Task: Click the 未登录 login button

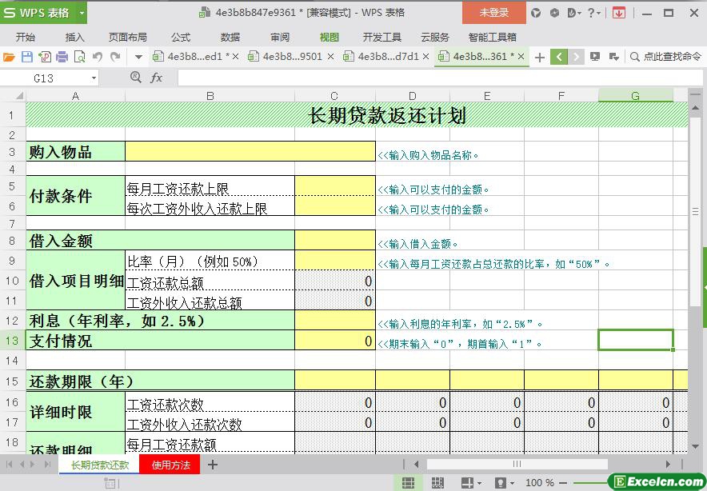Action: [493, 13]
